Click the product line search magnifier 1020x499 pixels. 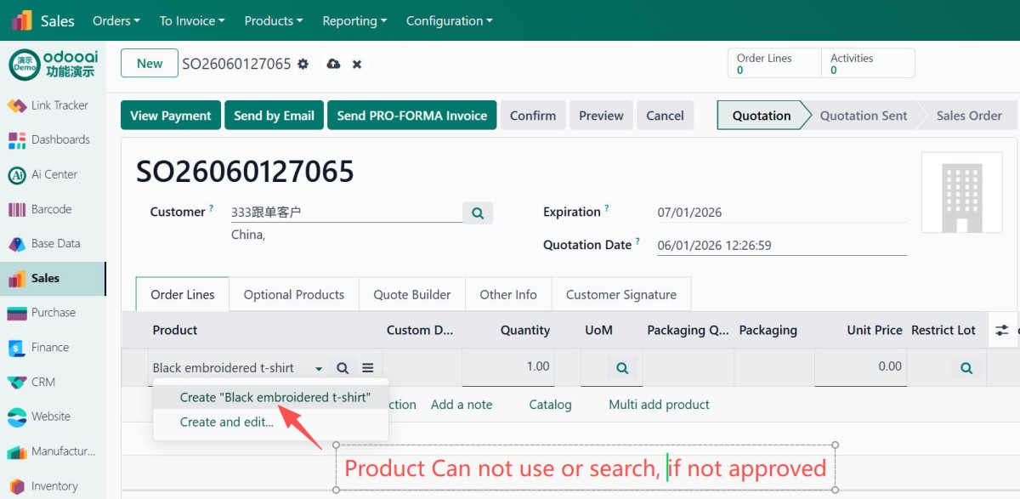pos(343,368)
